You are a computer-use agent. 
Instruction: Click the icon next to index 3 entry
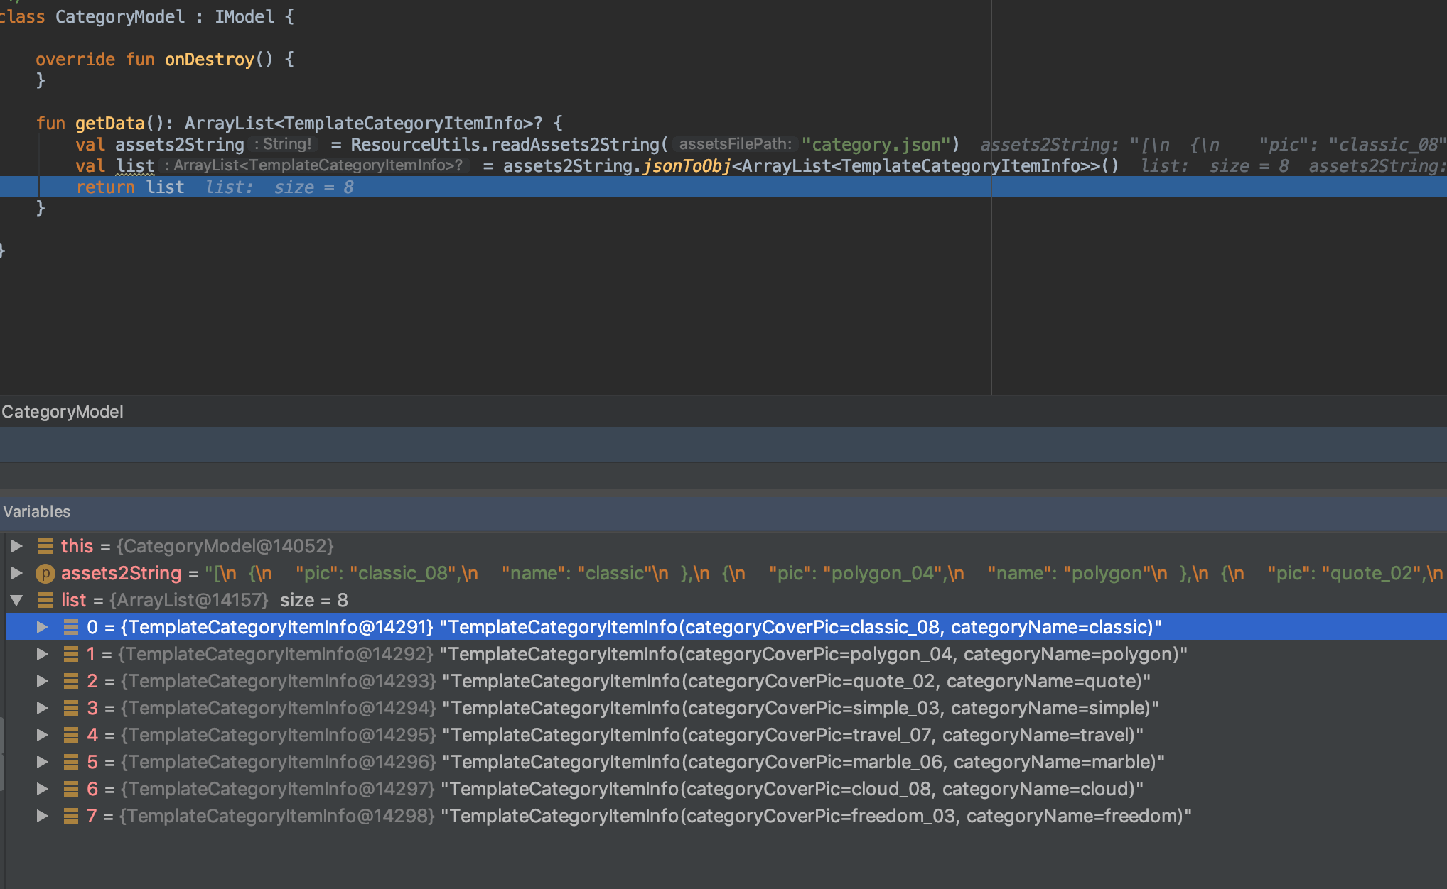(x=72, y=708)
